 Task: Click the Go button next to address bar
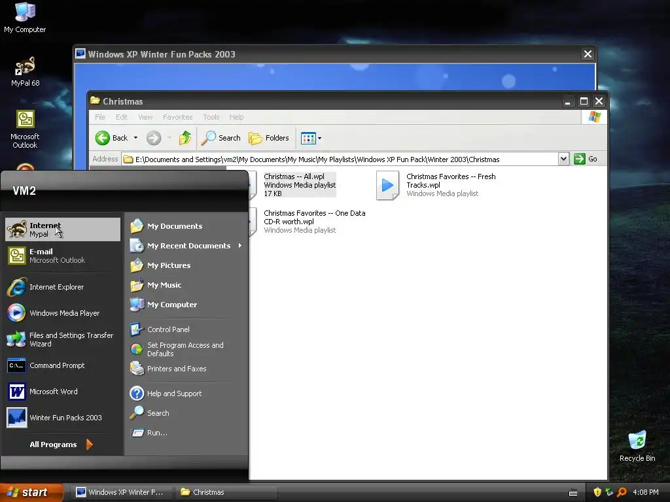(586, 159)
